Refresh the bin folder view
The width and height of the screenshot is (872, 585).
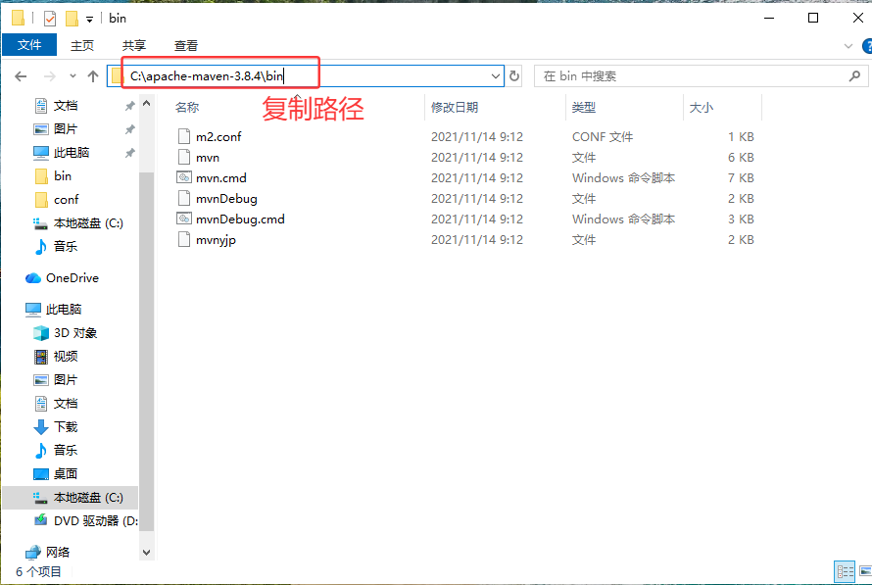514,74
